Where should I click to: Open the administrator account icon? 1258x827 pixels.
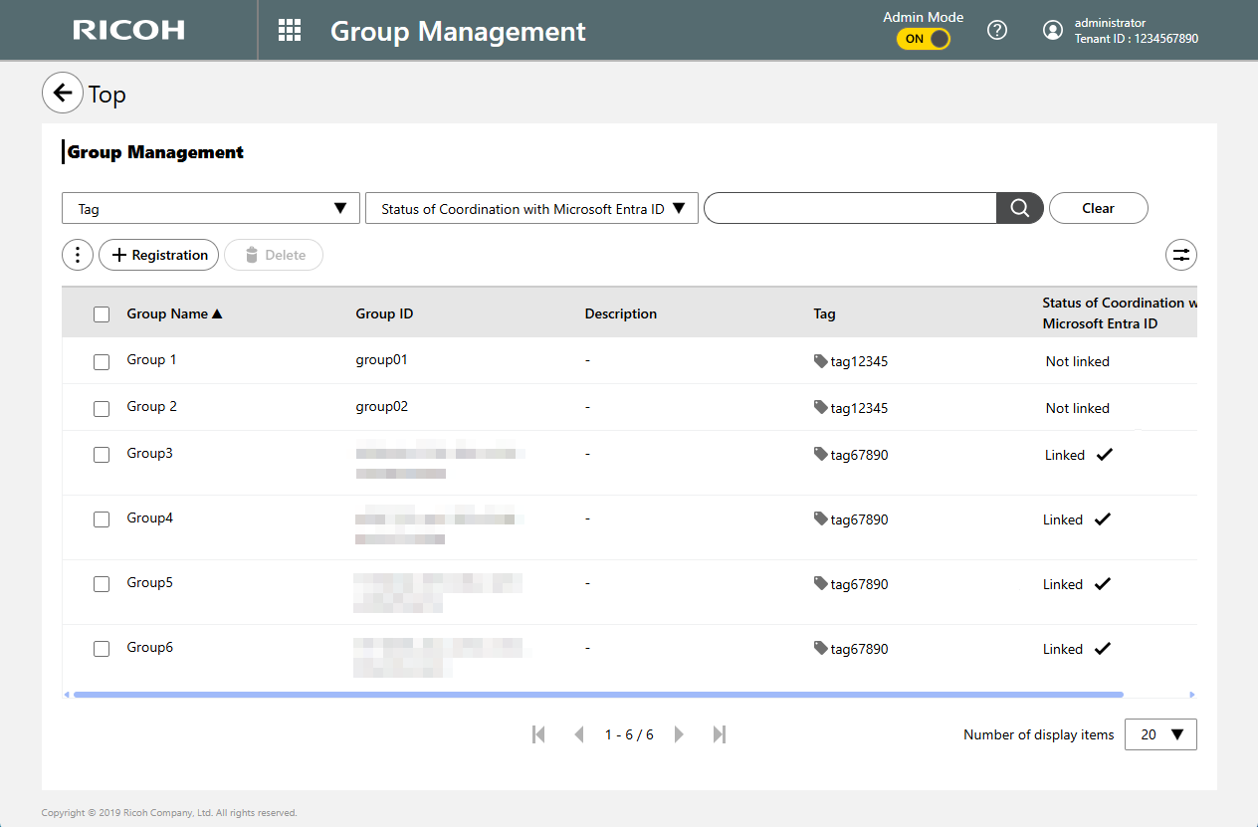point(1052,30)
